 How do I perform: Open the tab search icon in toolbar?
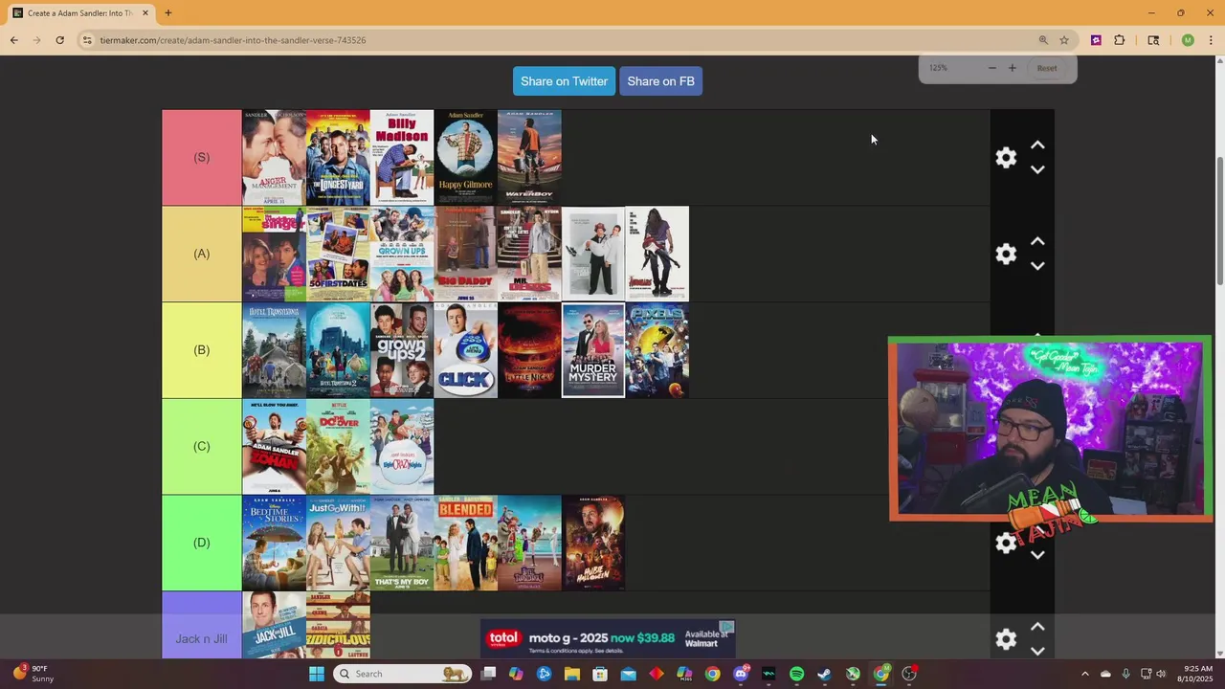click(1153, 40)
